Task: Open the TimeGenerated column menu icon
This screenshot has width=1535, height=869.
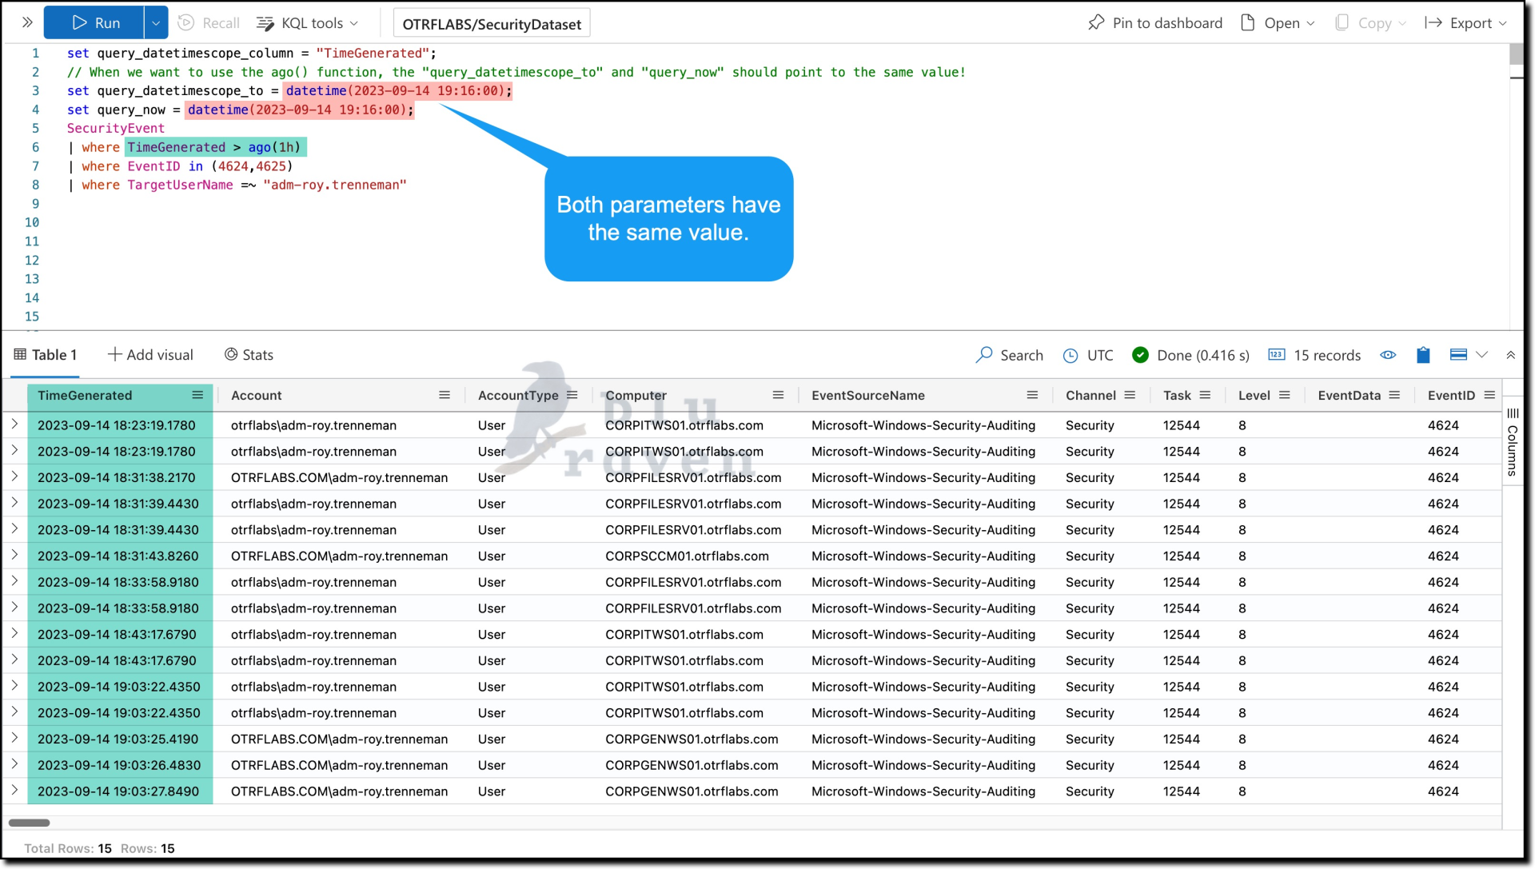Action: (x=197, y=395)
